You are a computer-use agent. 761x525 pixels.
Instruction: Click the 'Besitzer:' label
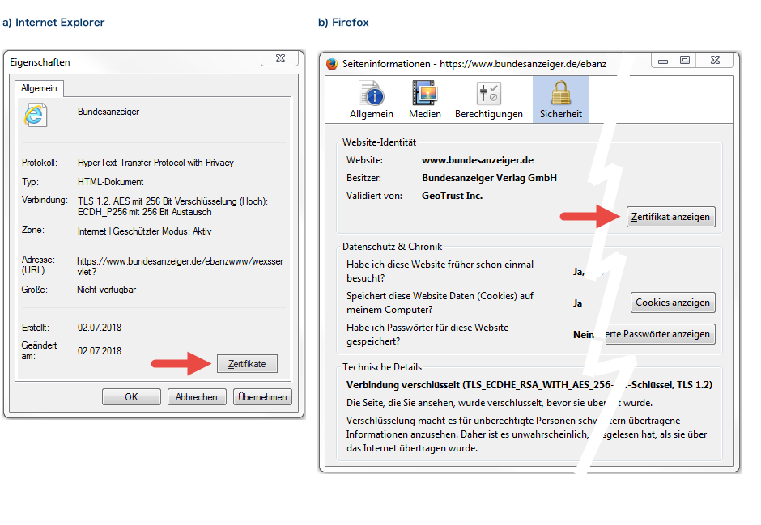click(x=363, y=178)
